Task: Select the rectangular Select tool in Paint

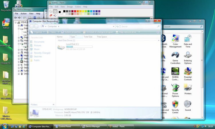Action: coord(55,11)
